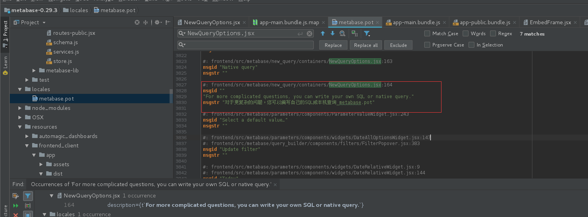Click metabase.pot in the breadcrumb path
This screenshot has height=217, width=588.
pos(118,11)
